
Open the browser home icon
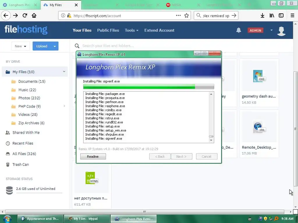(x=34, y=16)
